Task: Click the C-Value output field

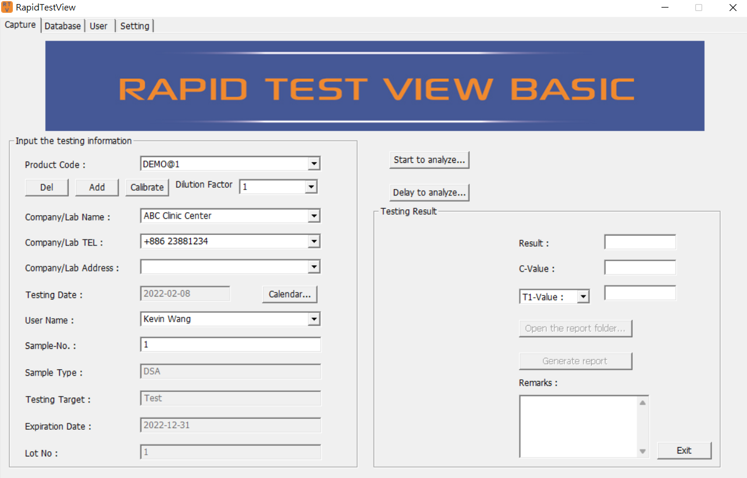Action: (640, 267)
